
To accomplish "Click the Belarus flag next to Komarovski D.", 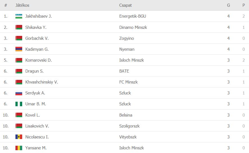I will pos(19,60).
